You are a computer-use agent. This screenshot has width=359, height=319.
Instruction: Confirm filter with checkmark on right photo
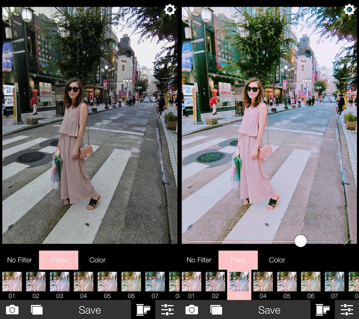[x=346, y=241]
